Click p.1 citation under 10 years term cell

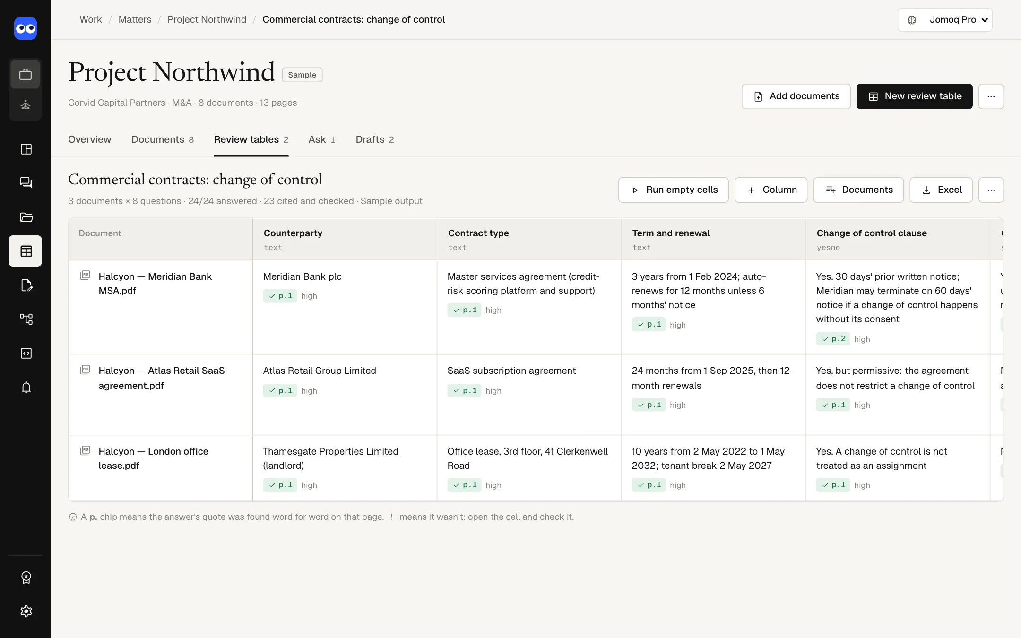(x=649, y=485)
